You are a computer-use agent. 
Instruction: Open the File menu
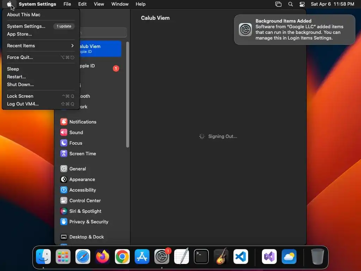pyautogui.click(x=67, y=4)
